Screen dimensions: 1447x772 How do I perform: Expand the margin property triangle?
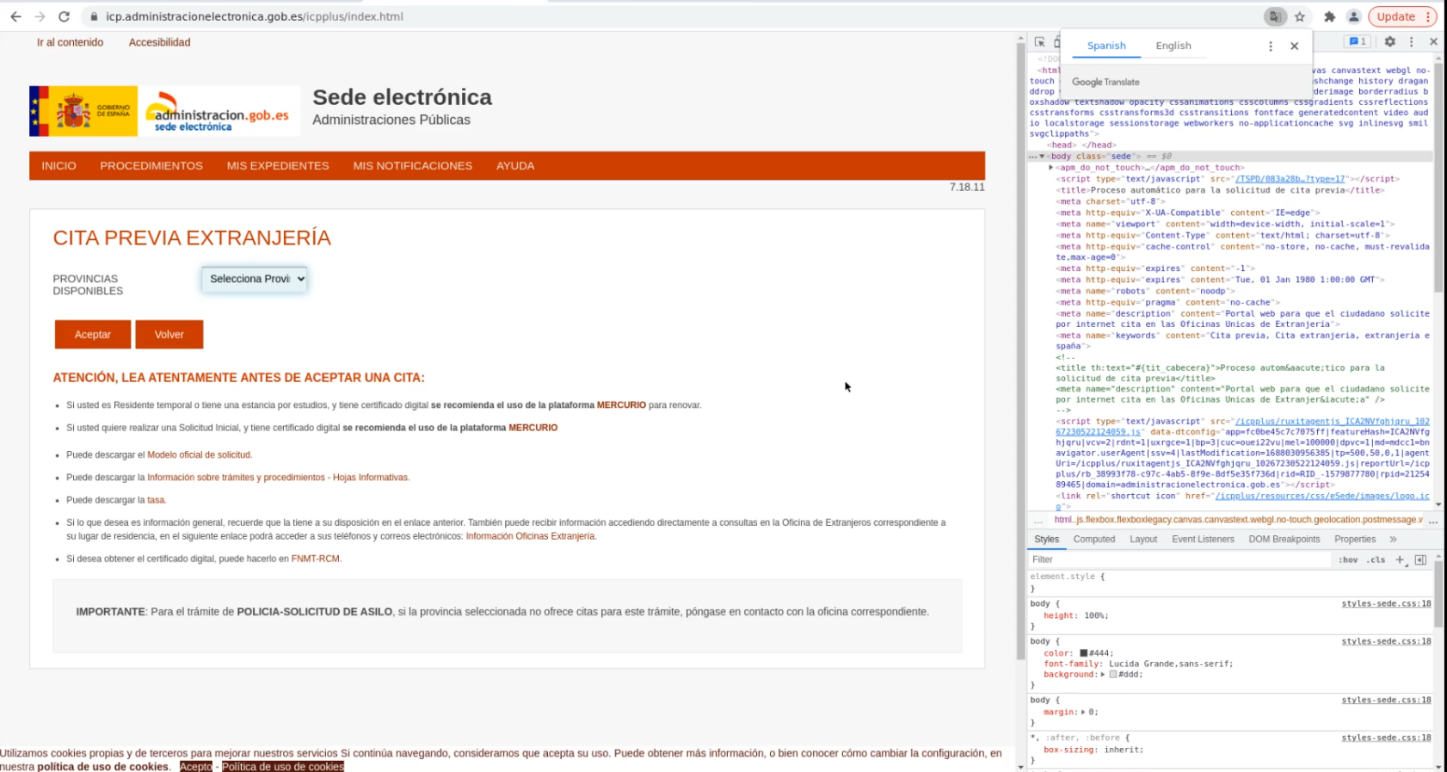(1083, 713)
